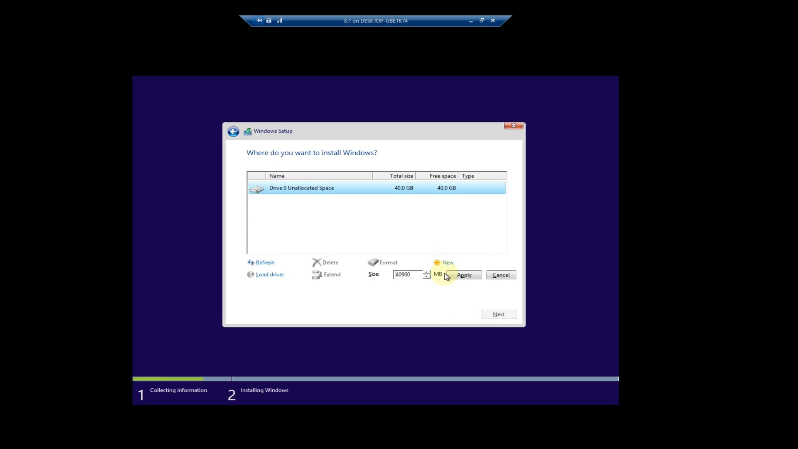Toggle the pin on the connection bar

click(x=259, y=20)
